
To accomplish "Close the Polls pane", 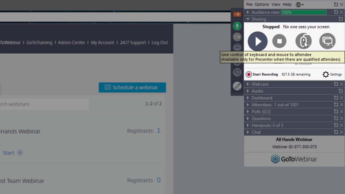I will (x=341, y=112).
